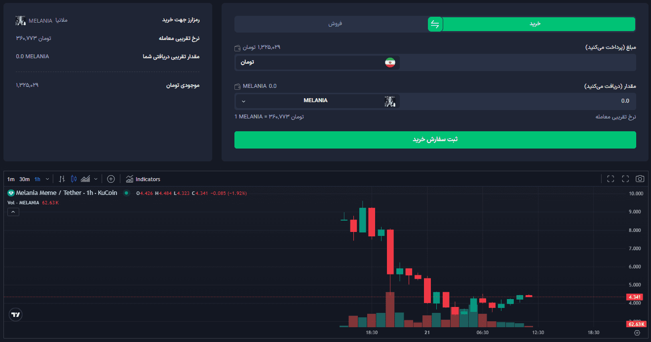This screenshot has height=342, width=651.
Task: Click the نرخ تقریبی معامله label in summary panel
Action: [179, 38]
